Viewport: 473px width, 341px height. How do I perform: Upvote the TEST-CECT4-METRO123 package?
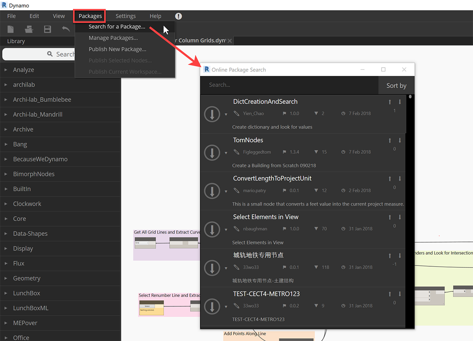point(390,294)
